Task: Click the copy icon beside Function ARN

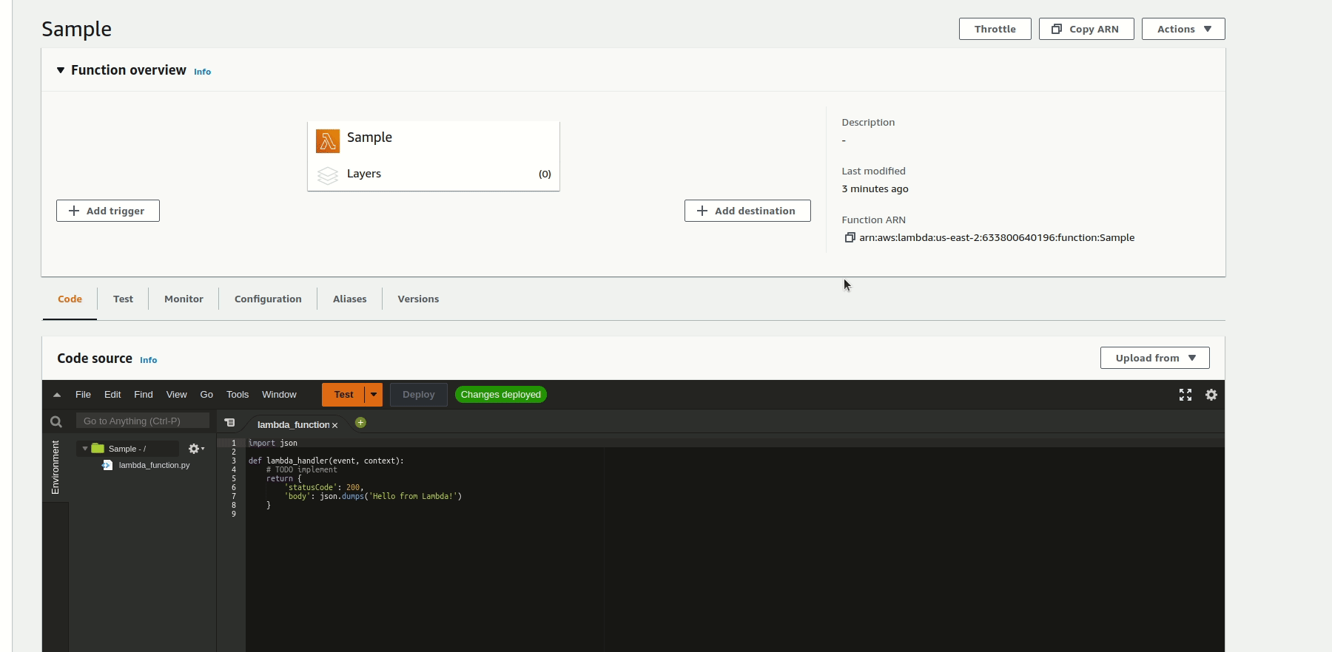Action: pos(850,237)
